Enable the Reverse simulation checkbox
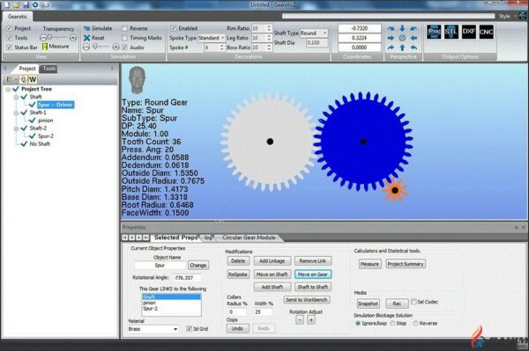529x351 pixels. pyautogui.click(x=125, y=28)
